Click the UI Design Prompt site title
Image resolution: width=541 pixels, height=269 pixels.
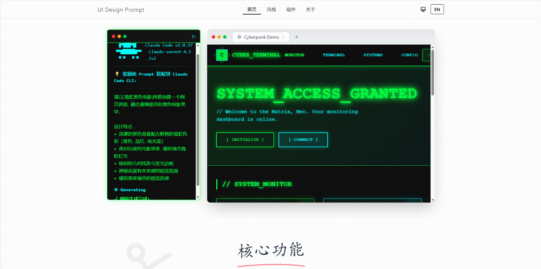pos(121,10)
